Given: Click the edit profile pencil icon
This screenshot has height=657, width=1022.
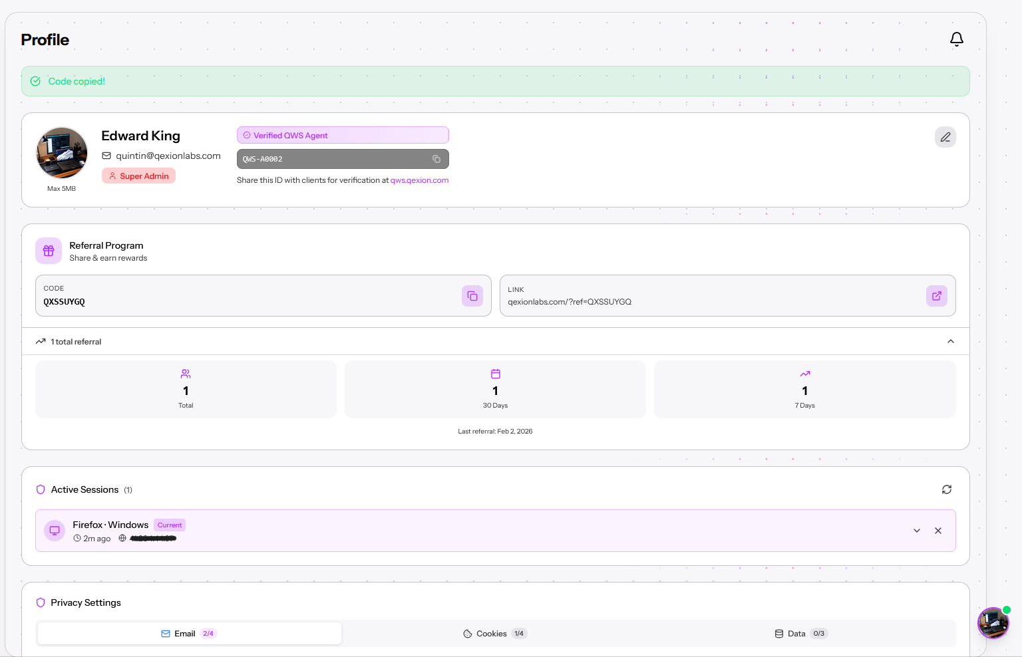Looking at the screenshot, I should pos(945,136).
